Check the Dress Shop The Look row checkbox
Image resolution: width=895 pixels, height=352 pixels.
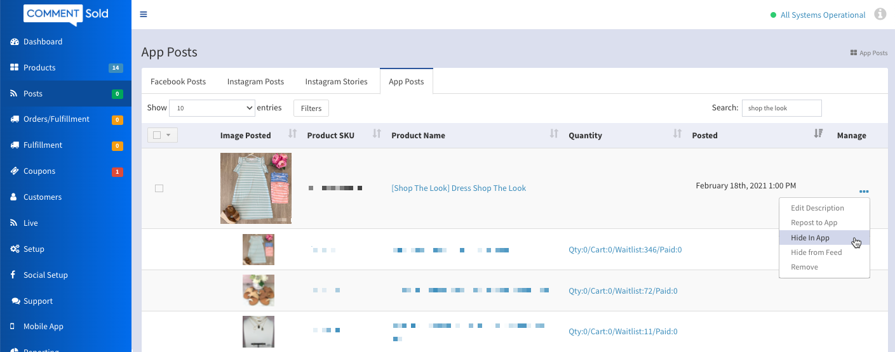coord(159,188)
